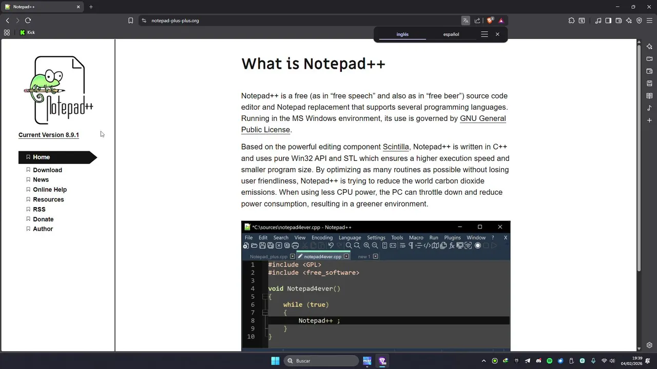Click the What is Notepad++ heading
The height and width of the screenshot is (369, 657).
pos(313,64)
